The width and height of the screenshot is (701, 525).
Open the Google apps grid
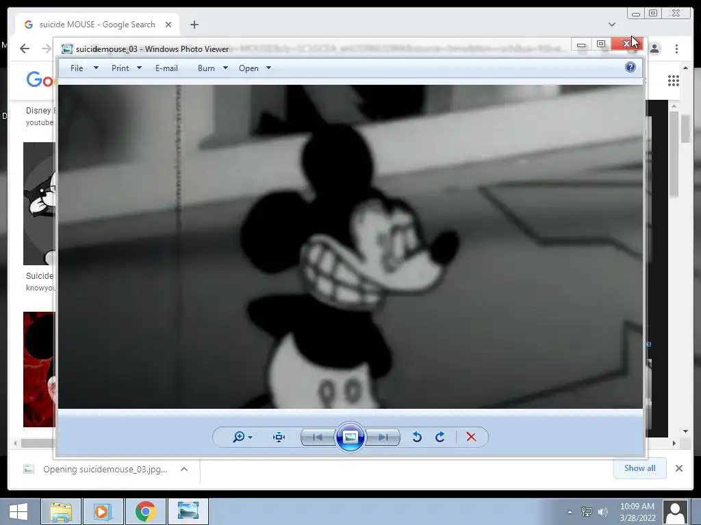coord(674,81)
